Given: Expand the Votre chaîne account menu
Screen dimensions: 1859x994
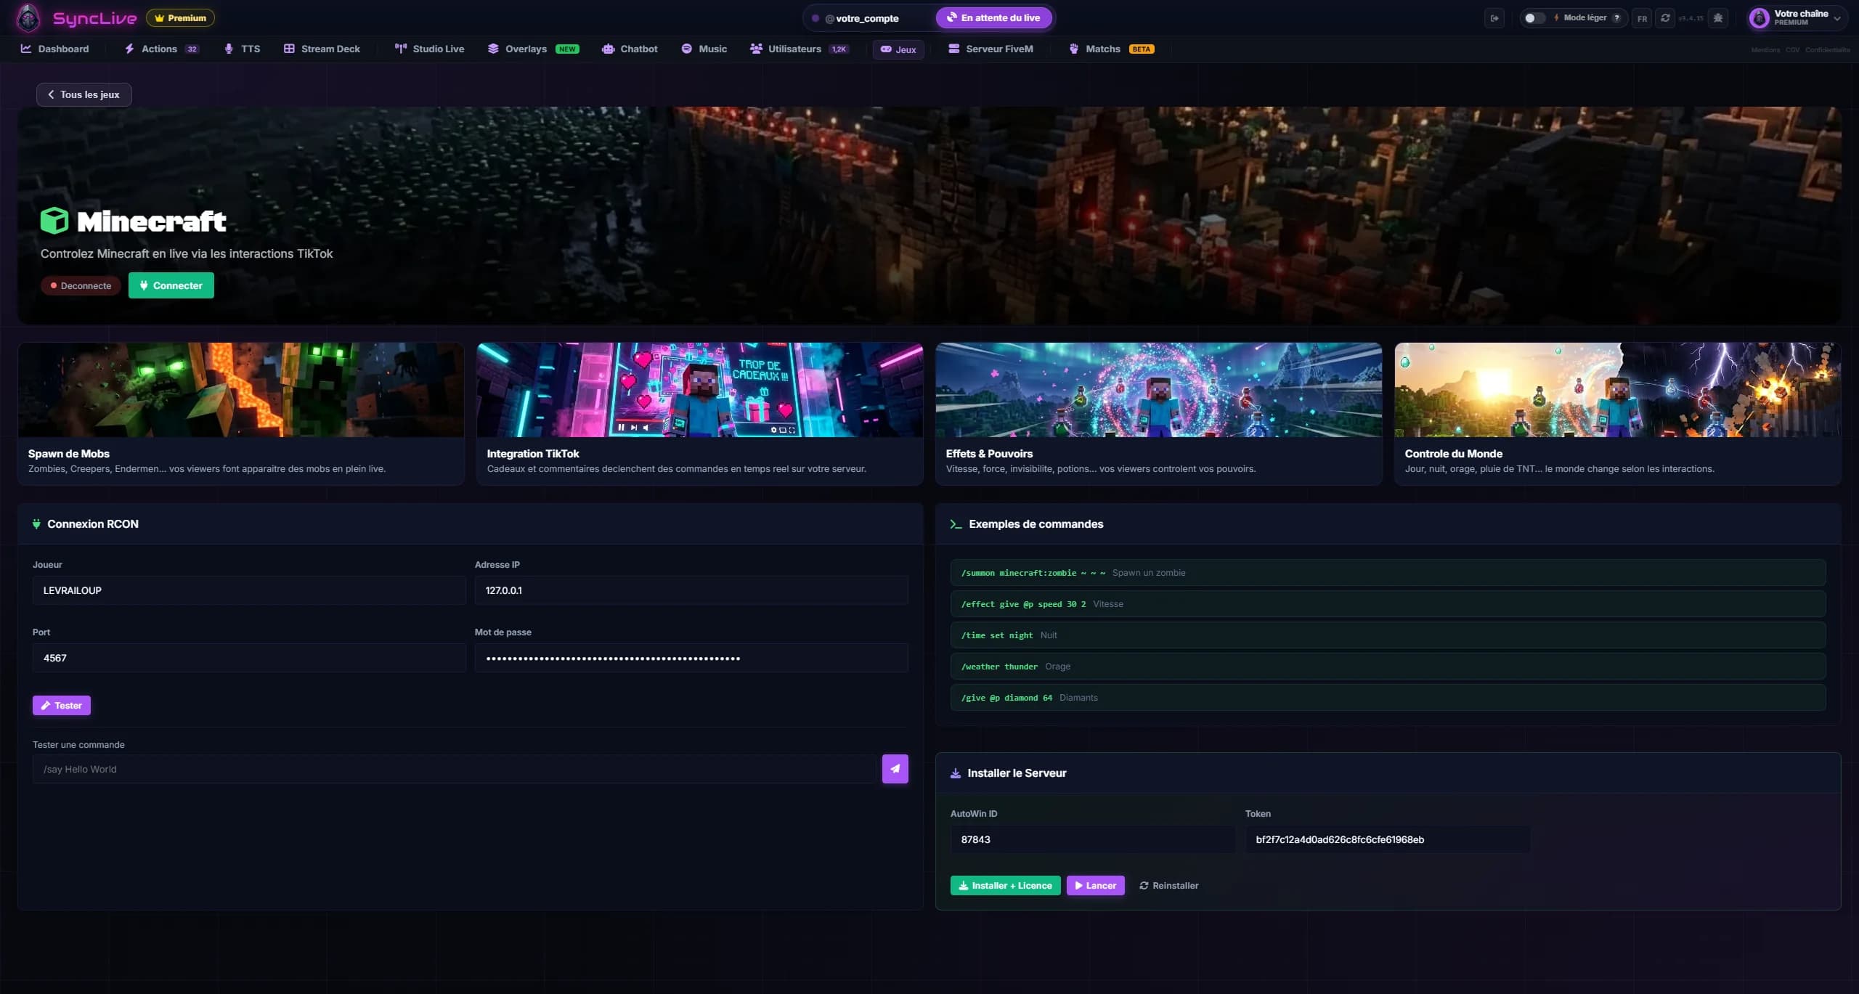Looking at the screenshot, I should 1836,18.
